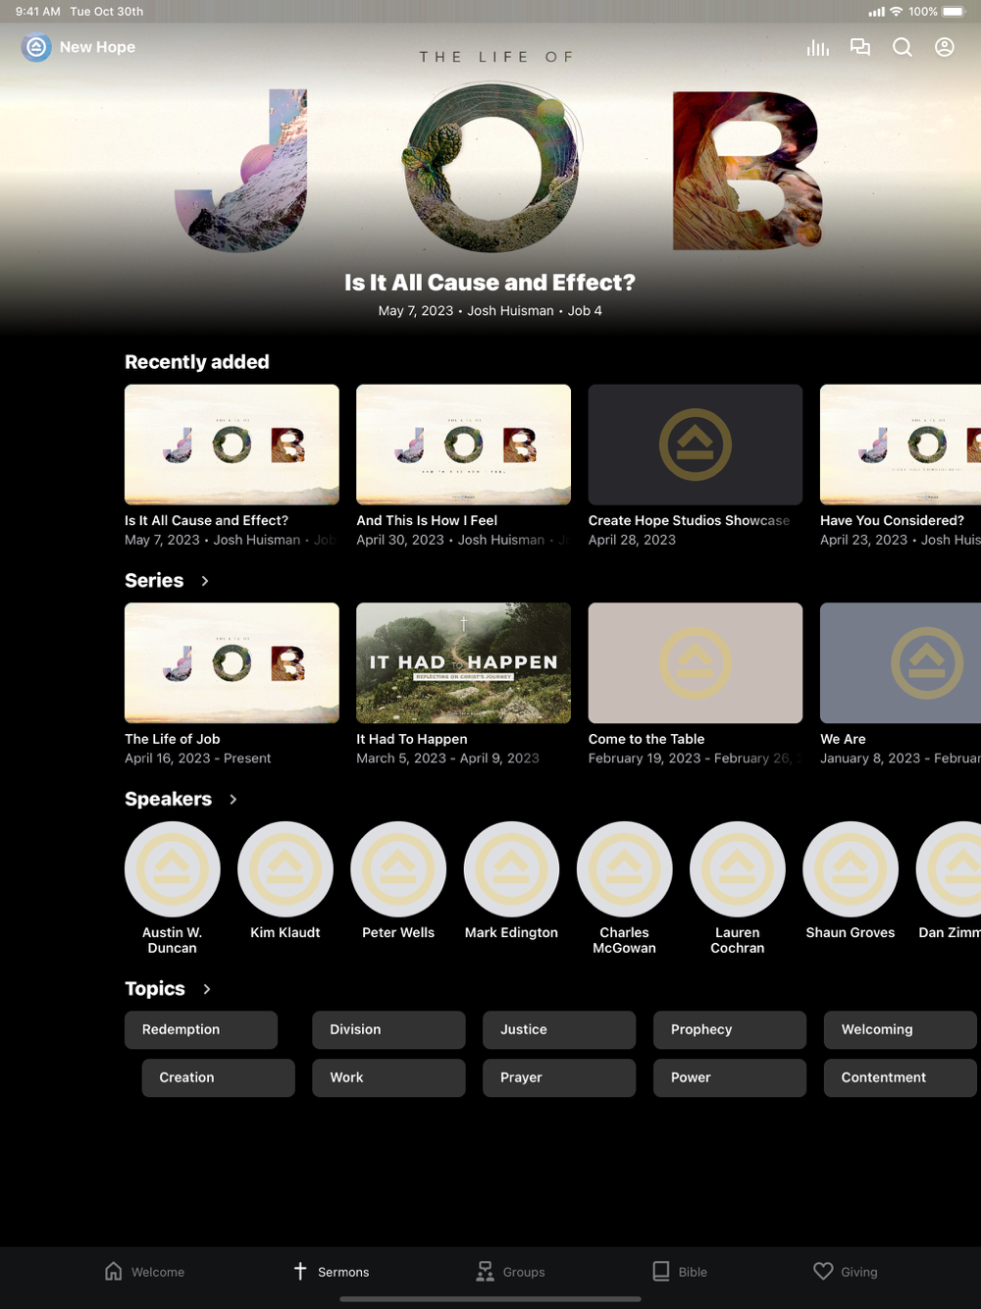
Task: Open 'And This Is How I Feel' thumbnail
Action: pyautogui.click(x=463, y=445)
